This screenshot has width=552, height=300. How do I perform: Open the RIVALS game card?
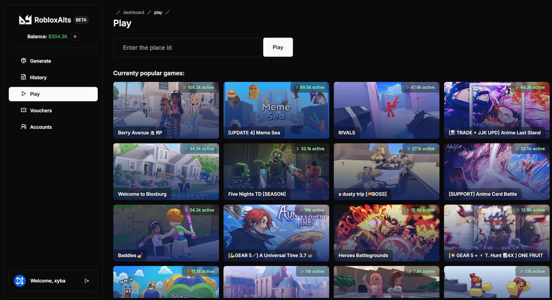click(386, 110)
